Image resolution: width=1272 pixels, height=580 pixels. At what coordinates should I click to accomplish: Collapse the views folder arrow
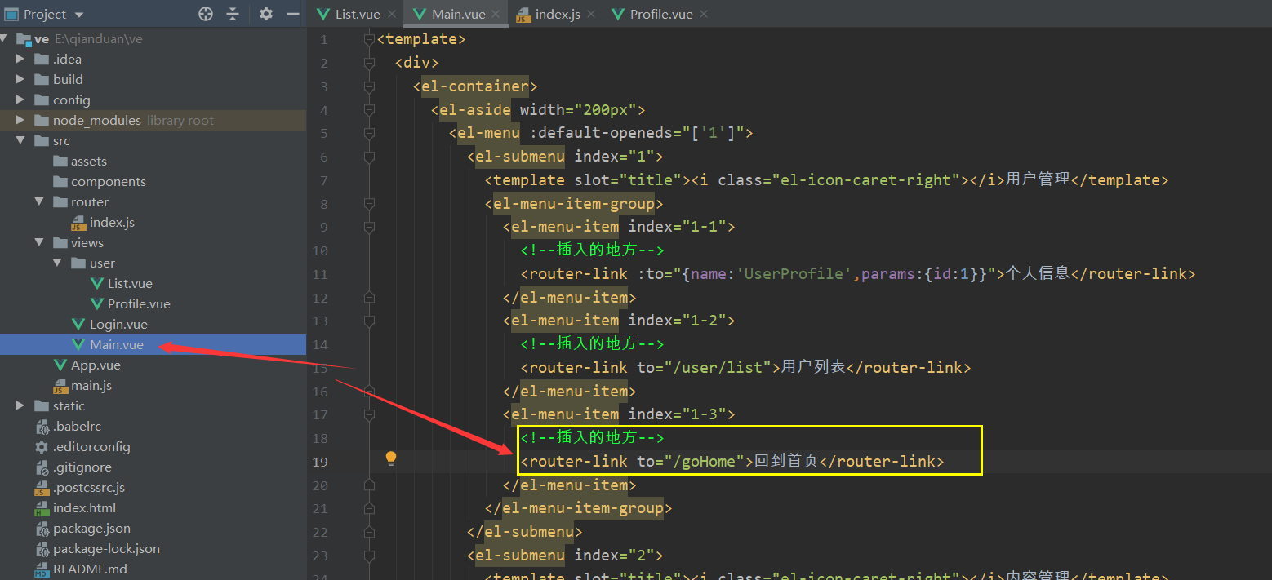39,242
